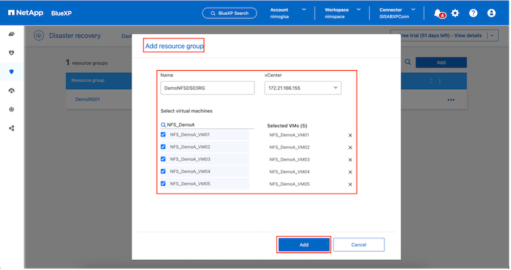This screenshot has height=270, width=511.
Task: Remove NFS_DemoA_VM05 from selected VMs
Action: coord(350,184)
